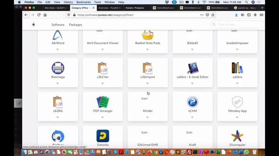This screenshot has height=156, width=279.
Task: Open the Dicompyler star icon
Action: point(237,136)
